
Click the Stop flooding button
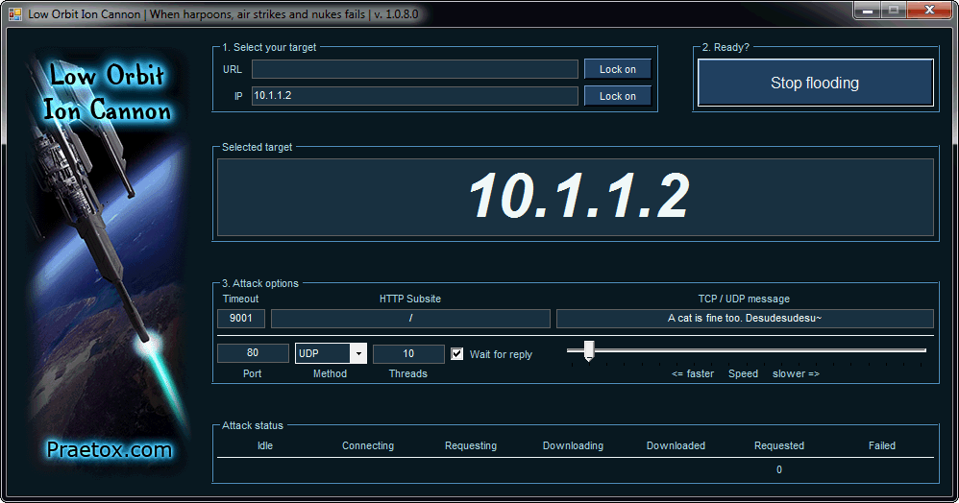pyautogui.click(x=815, y=83)
